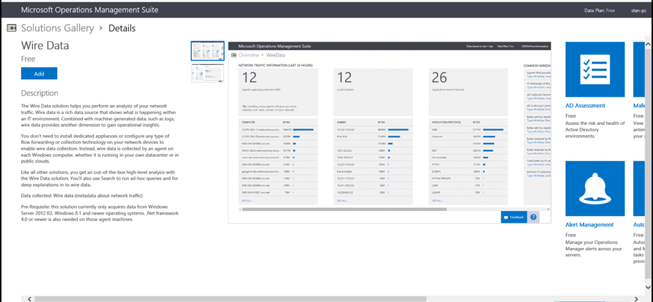Image resolution: width=653 pixels, height=302 pixels.
Task: Click the AD Assessment title link
Action: point(585,106)
